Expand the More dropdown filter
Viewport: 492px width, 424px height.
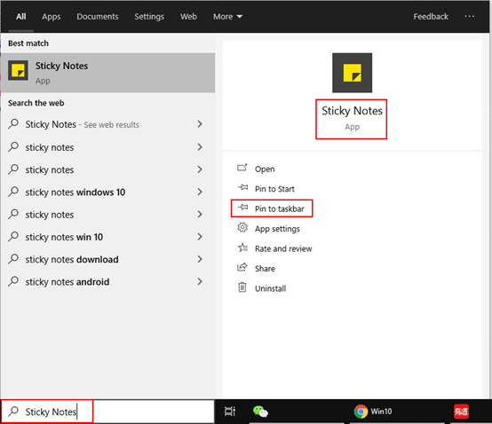(x=228, y=16)
